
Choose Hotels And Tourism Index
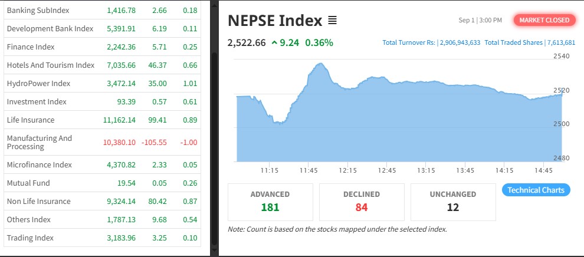click(x=103, y=65)
